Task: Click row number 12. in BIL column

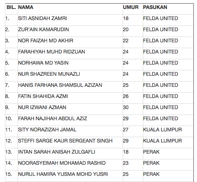Action: point(9,141)
